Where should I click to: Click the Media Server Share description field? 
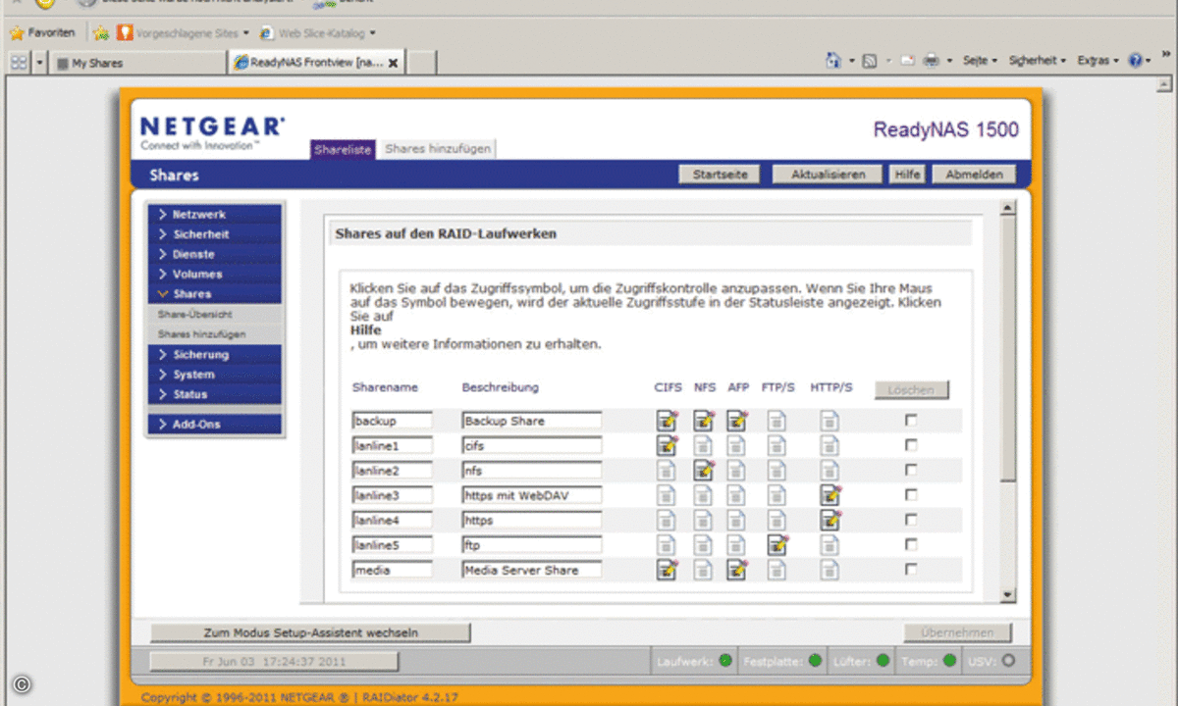click(532, 570)
